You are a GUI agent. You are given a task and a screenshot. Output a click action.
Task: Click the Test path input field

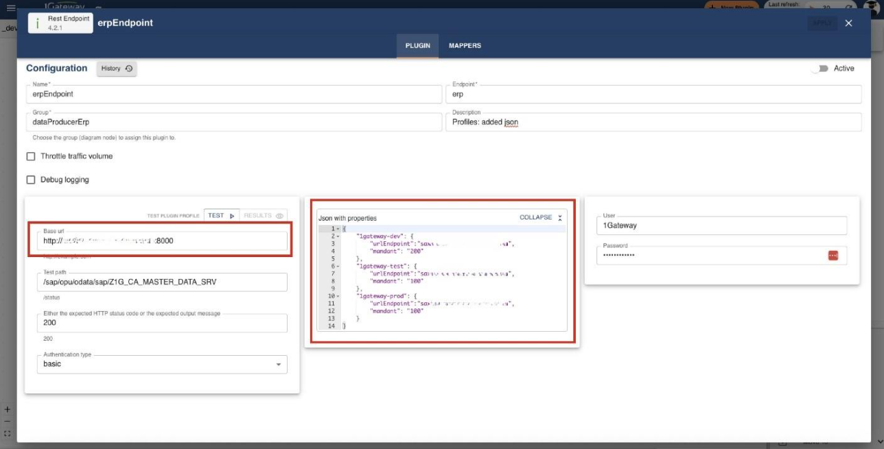[163, 282]
